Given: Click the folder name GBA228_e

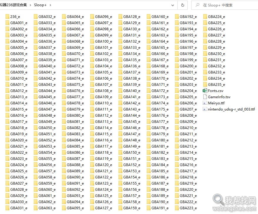Looking at the screenshot, I should (217, 41).
